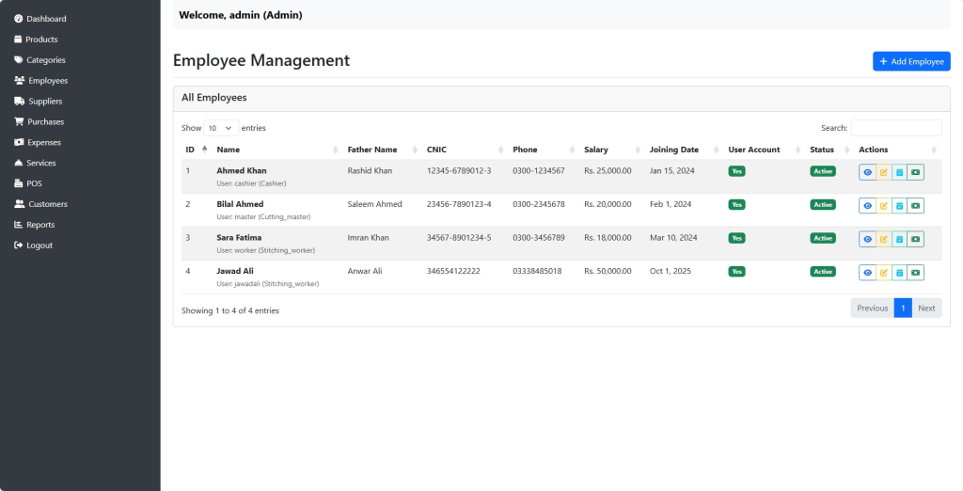This screenshot has width=963, height=491.
Task: Click the edit icon for Ahmed Khan
Action: (884, 172)
